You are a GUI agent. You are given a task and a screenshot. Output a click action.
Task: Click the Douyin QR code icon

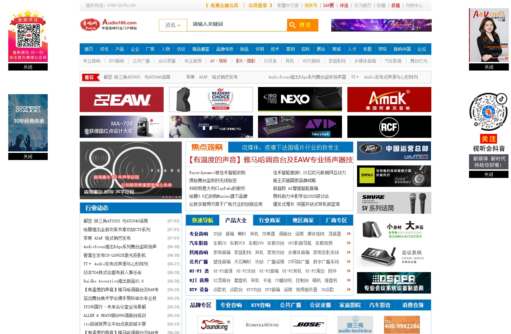pos(488,112)
